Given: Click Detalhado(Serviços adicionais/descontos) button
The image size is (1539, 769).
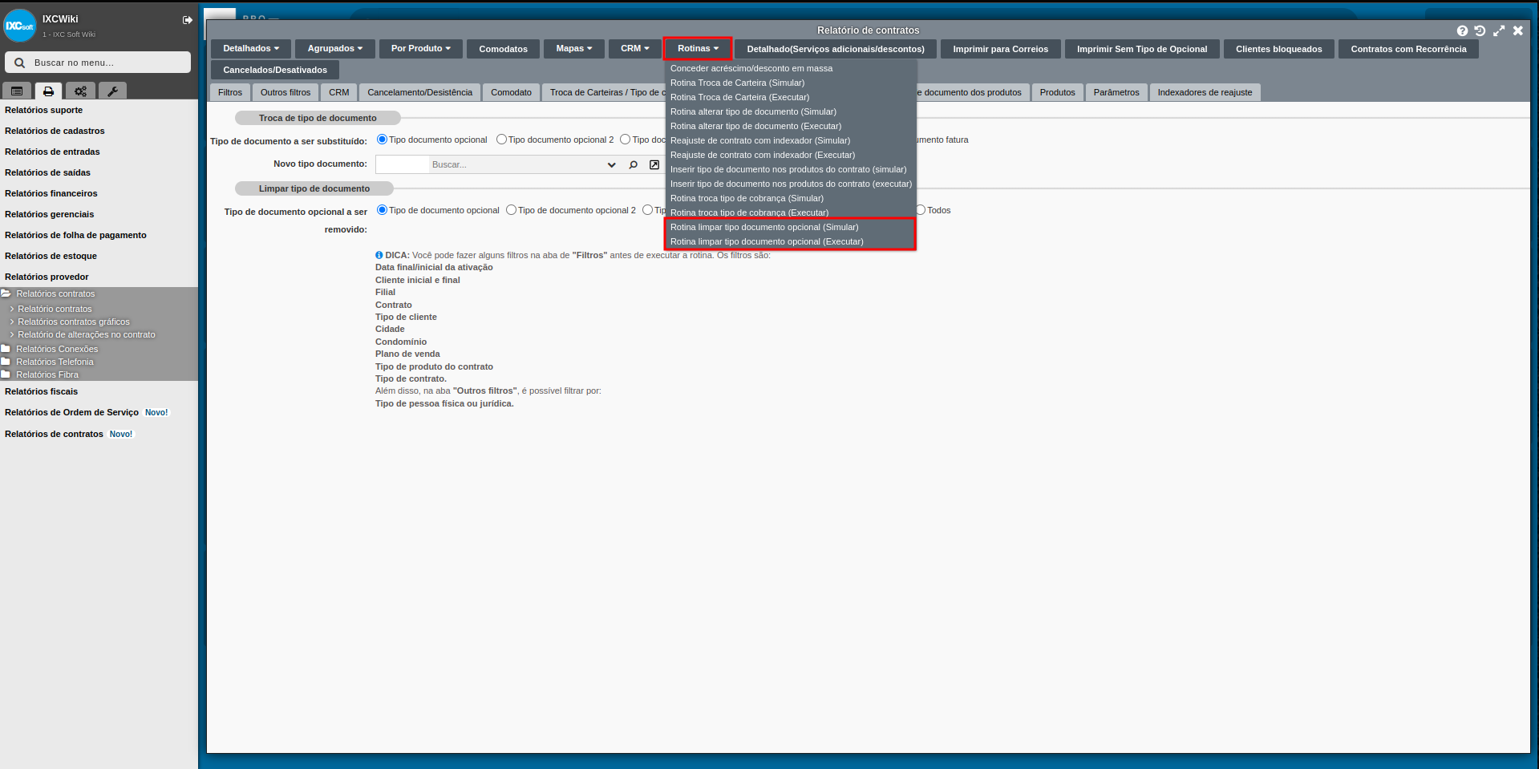Looking at the screenshot, I should click(836, 49).
